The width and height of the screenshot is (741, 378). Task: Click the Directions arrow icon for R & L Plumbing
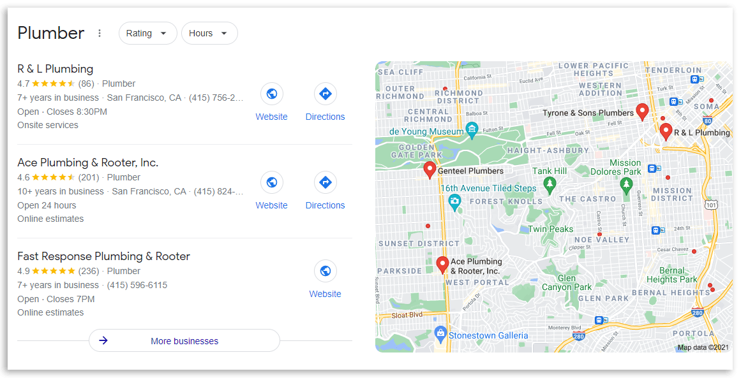pos(325,94)
